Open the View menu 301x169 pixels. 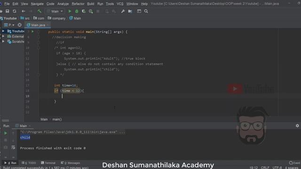coord(24,4)
